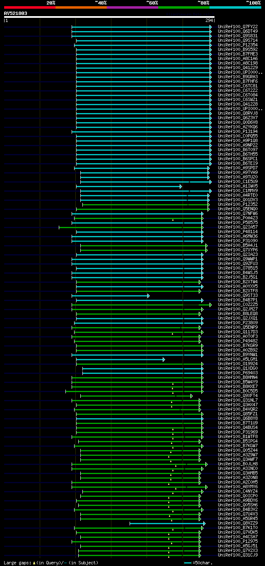Screen dimensions: 265x566
Task: Open hit UniRef100_Q6DT49
Action: click(238, 31)
